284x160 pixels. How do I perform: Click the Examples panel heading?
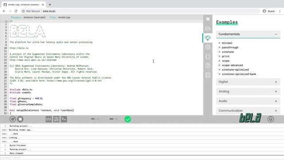[x=227, y=22]
